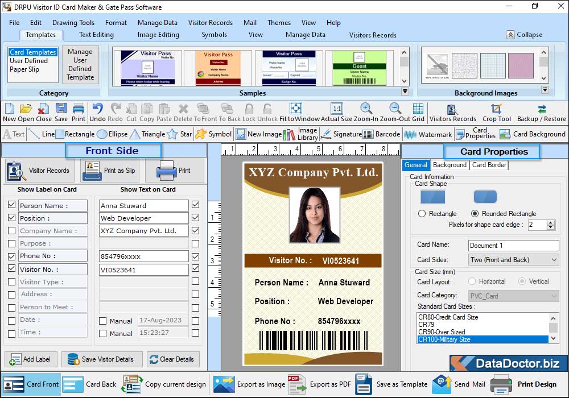Open the Card Sides dropdown
Screen dimensions: 569x398
click(513, 259)
